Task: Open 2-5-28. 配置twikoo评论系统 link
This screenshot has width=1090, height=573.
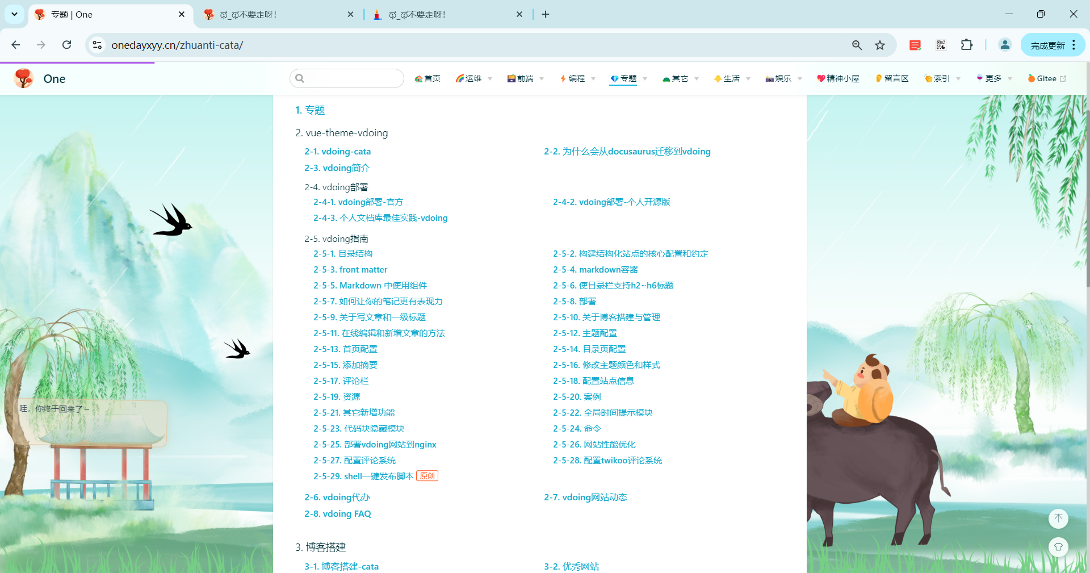Action: (x=607, y=461)
